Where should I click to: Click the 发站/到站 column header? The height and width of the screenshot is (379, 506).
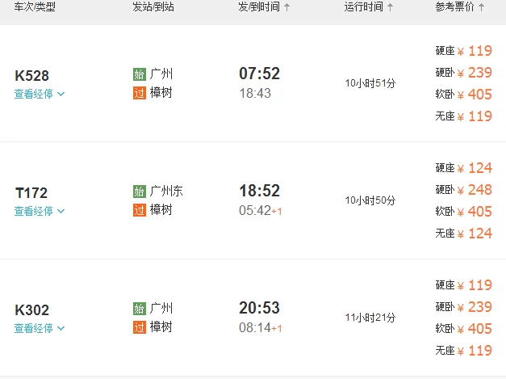tap(153, 7)
